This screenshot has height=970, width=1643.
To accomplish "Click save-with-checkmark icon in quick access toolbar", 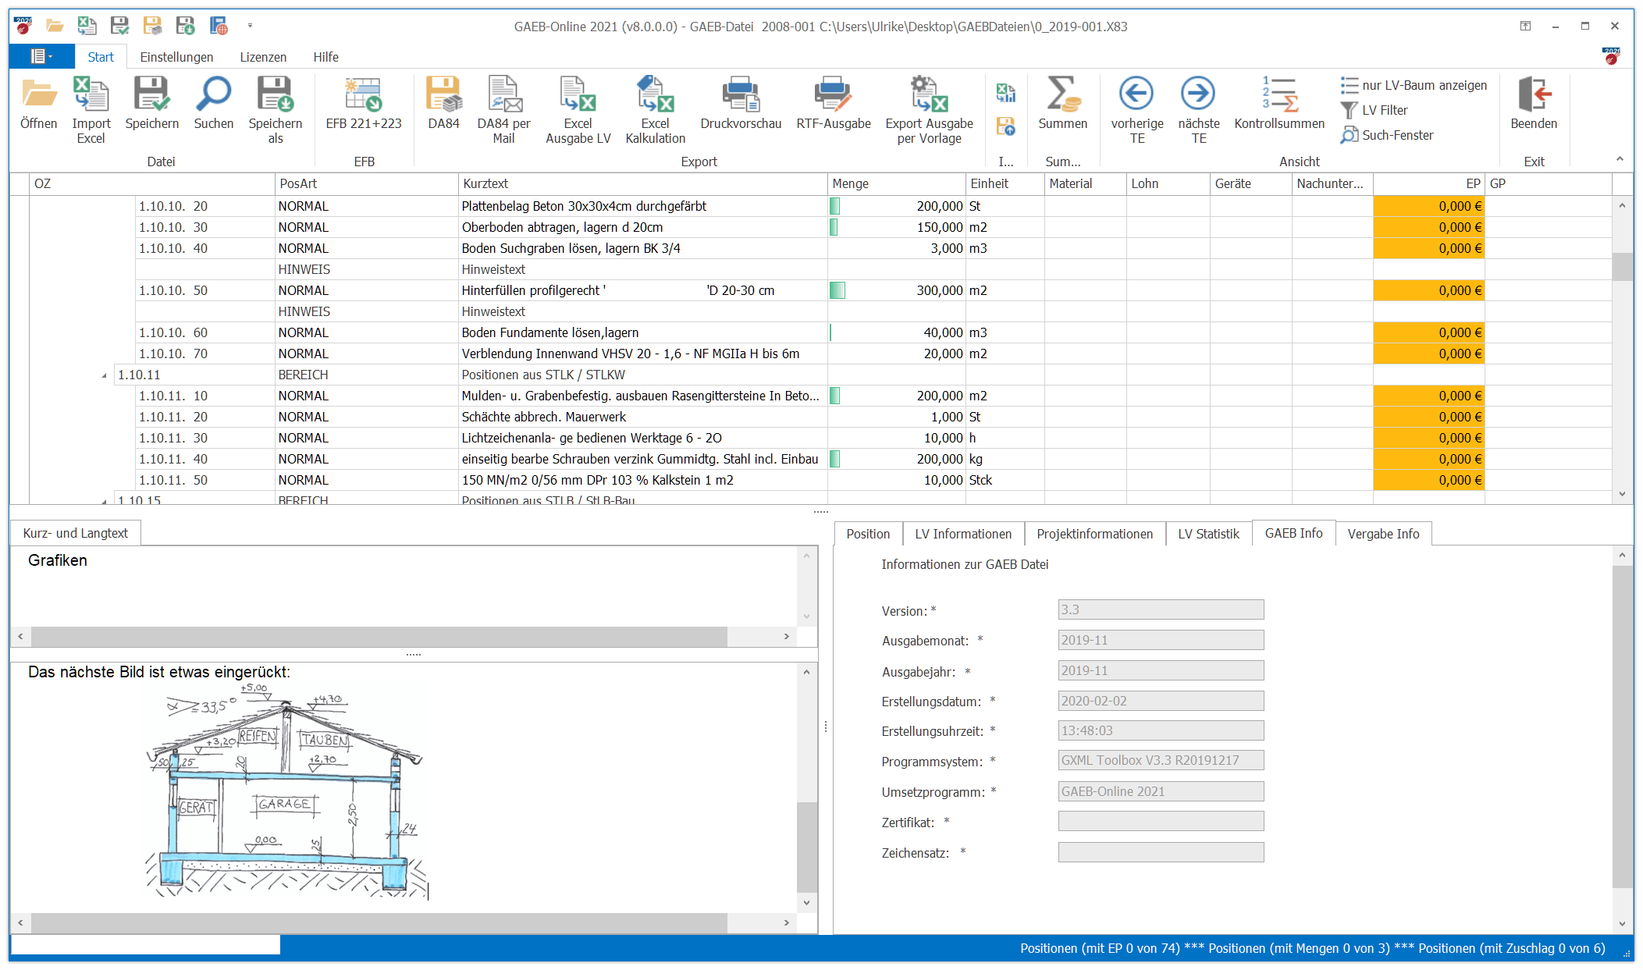I will pyautogui.click(x=119, y=26).
